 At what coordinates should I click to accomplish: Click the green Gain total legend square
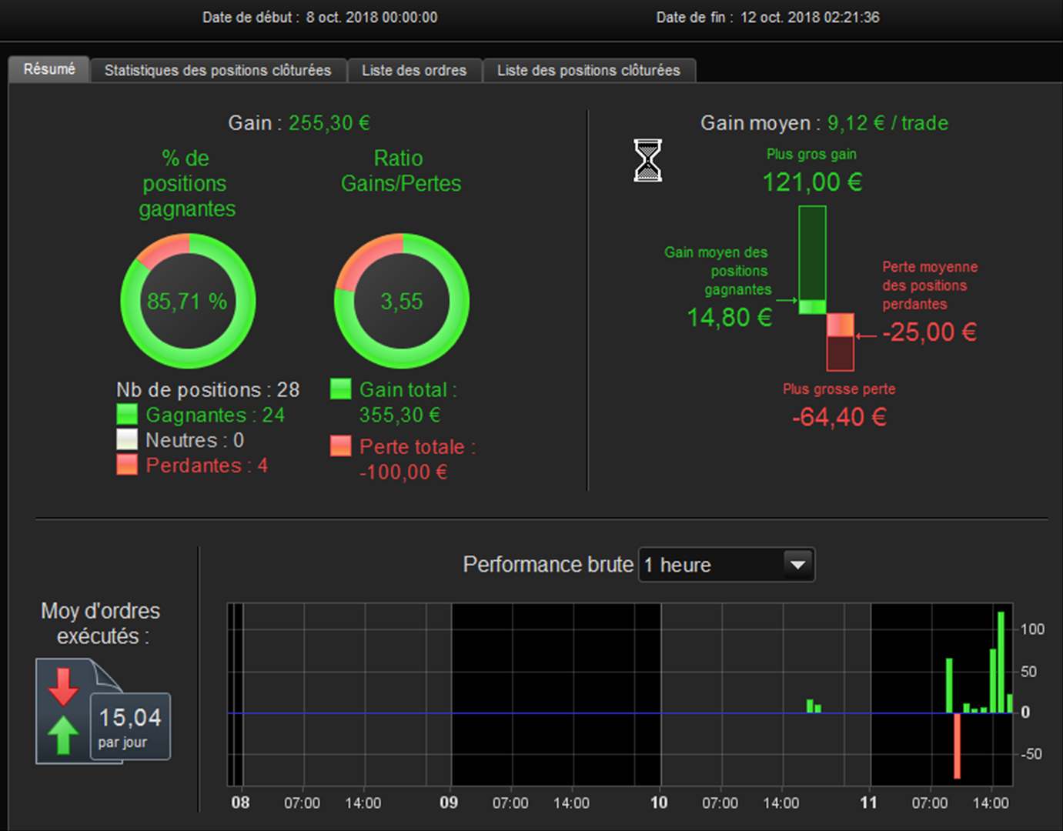[340, 389]
